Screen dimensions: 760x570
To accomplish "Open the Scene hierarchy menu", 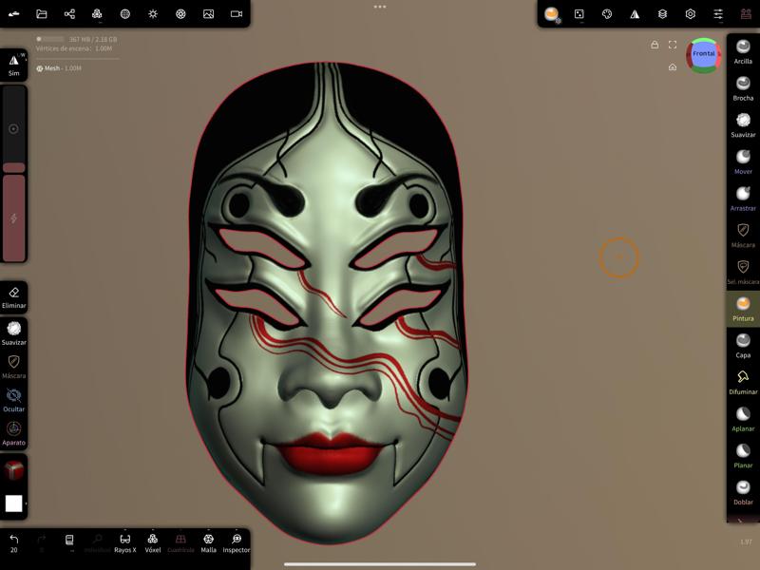I will tap(69, 14).
